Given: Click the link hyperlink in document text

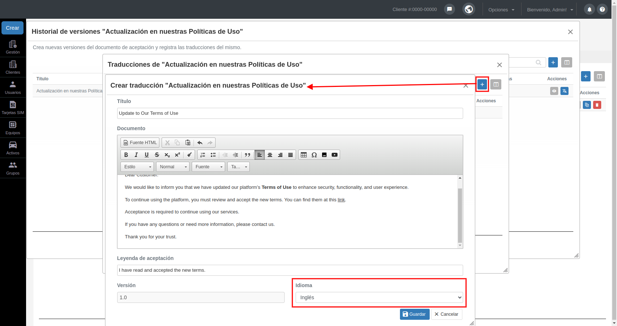Looking at the screenshot, I should click(x=341, y=200).
